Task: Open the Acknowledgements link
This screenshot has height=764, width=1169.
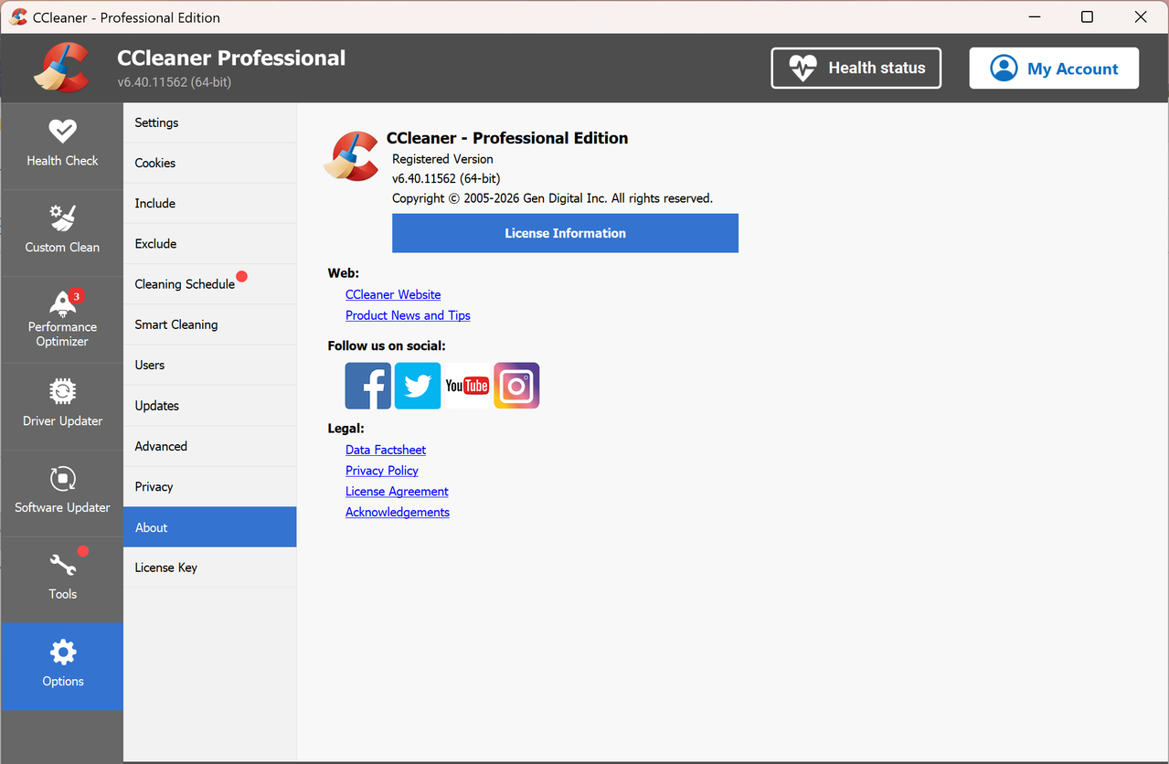Action: (398, 513)
